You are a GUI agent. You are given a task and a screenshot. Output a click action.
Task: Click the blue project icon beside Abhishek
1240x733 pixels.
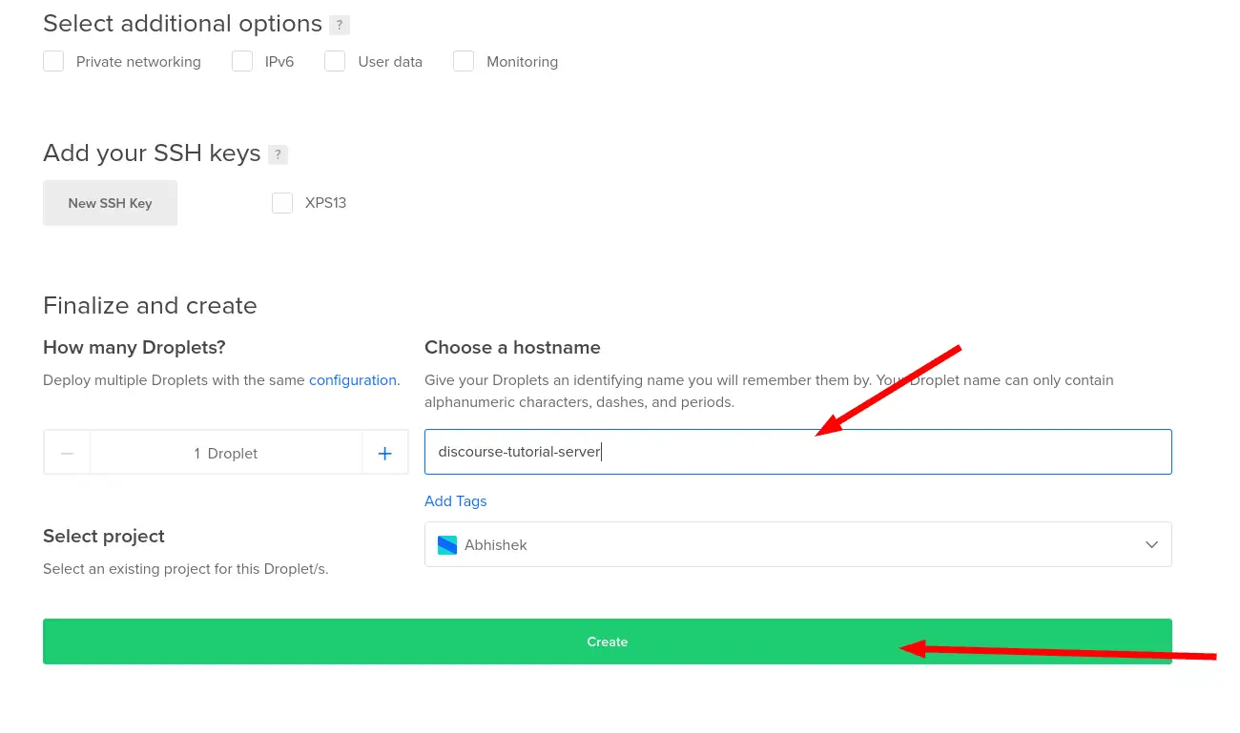coord(446,545)
